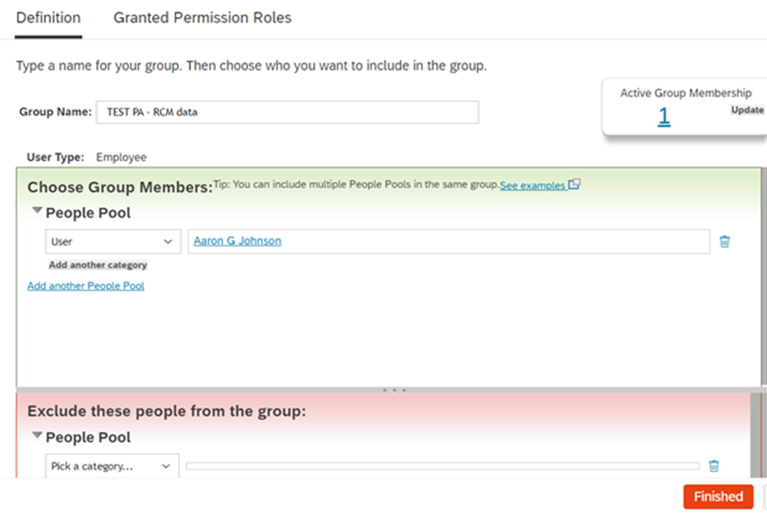Image resolution: width=767 pixels, height=514 pixels.
Task: Click into the Group Name text field
Action: pos(287,112)
